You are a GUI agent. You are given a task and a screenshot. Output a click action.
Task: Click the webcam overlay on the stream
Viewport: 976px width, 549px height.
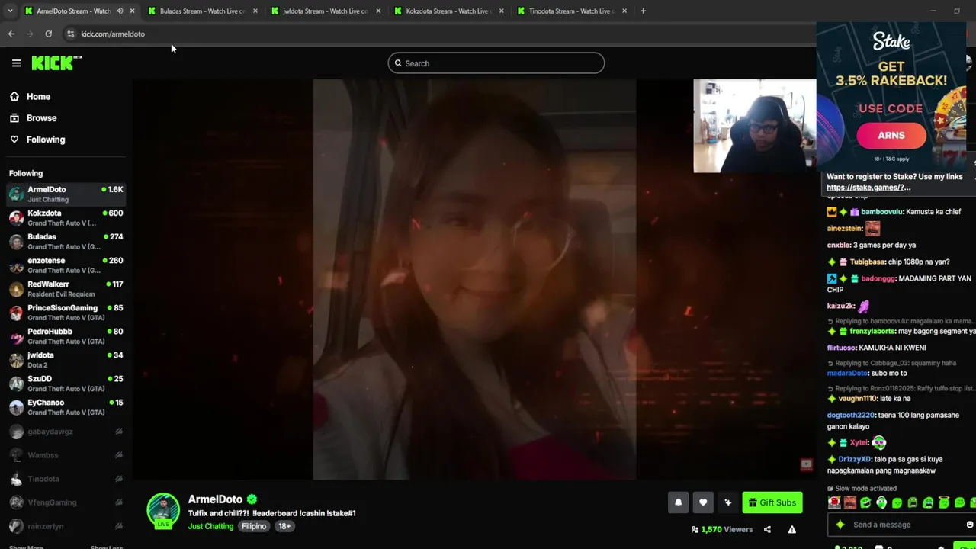point(754,126)
